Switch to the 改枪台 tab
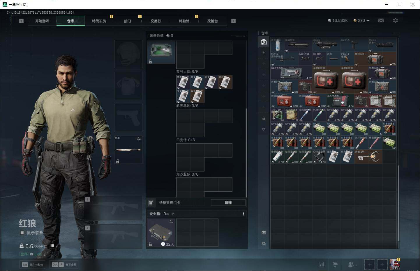This screenshot has height=271, width=420. pyautogui.click(x=212, y=21)
